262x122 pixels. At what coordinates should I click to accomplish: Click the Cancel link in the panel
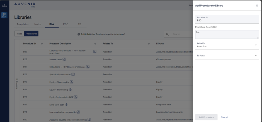click(224, 117)
